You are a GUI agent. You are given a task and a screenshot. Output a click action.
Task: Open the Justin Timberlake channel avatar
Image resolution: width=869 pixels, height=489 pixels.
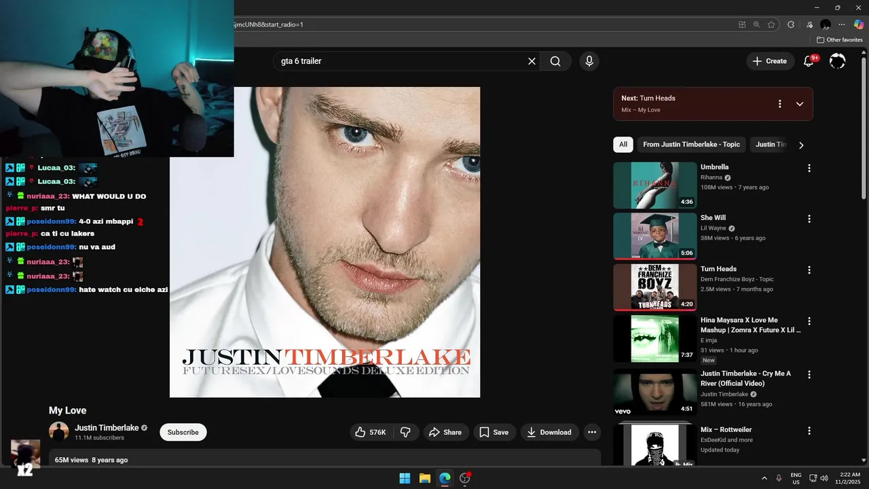(x=58, y=432)
